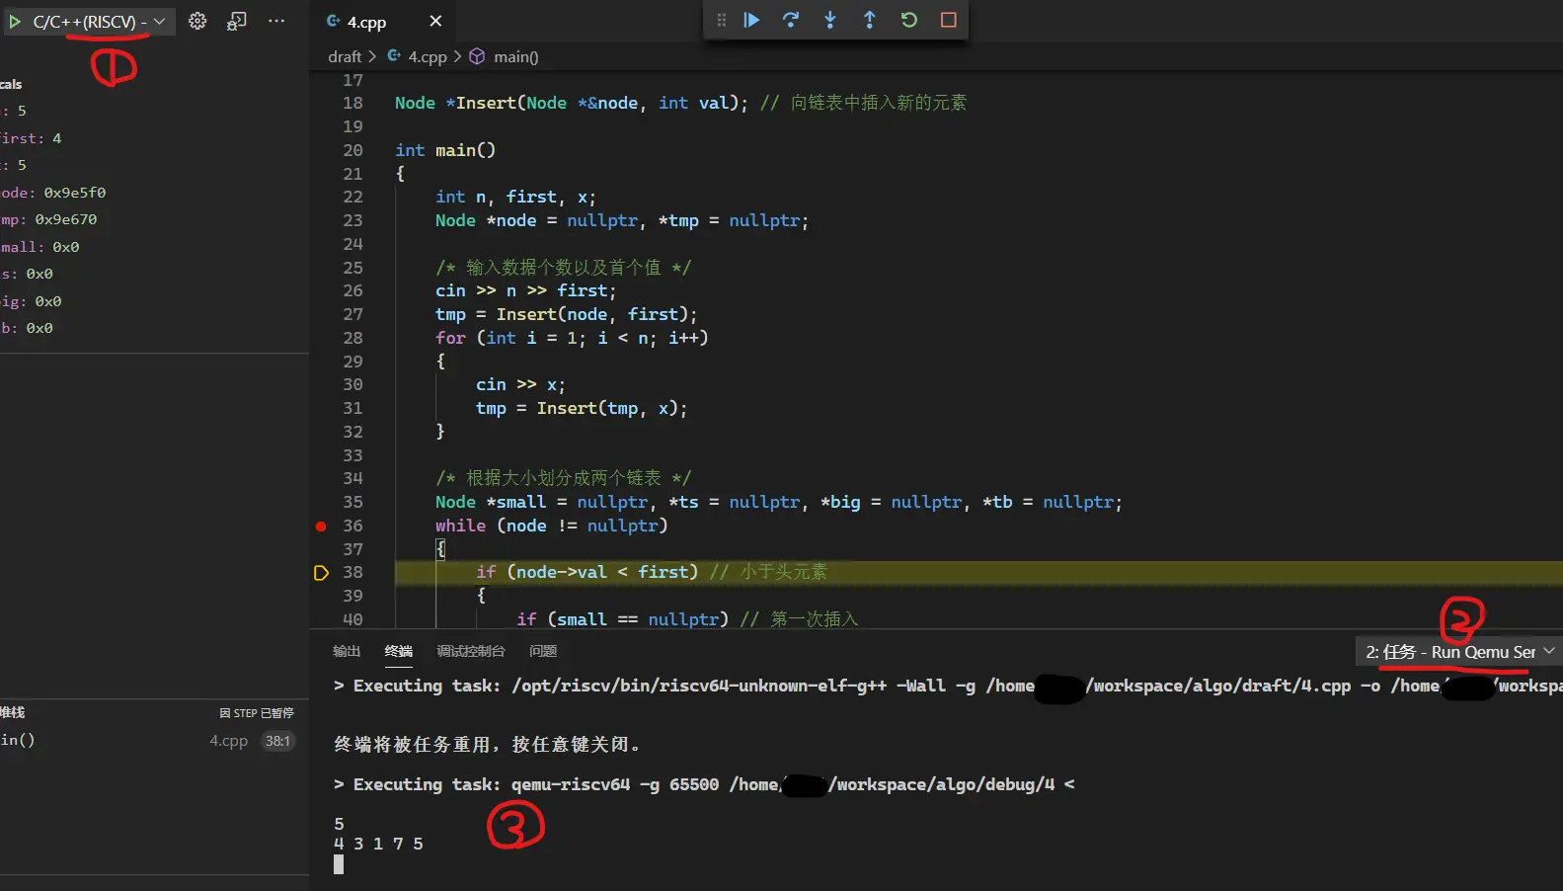Click line number 20 in the gutter
Screen dimensions: 1563x891
[352, 150]
